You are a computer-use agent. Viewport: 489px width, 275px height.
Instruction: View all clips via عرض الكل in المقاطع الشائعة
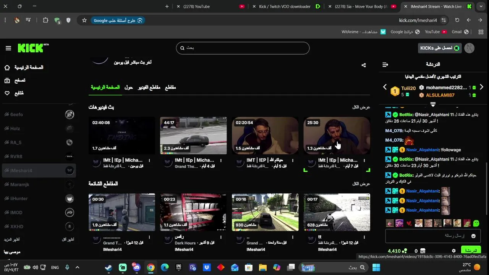[361, 184]
